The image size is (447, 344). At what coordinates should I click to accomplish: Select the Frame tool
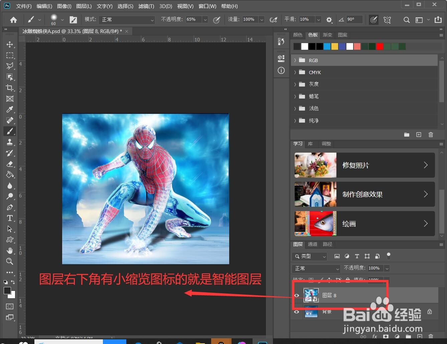(10, 99)
